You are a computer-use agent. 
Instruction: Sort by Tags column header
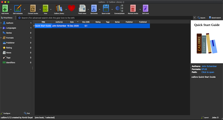coord(108,22)
